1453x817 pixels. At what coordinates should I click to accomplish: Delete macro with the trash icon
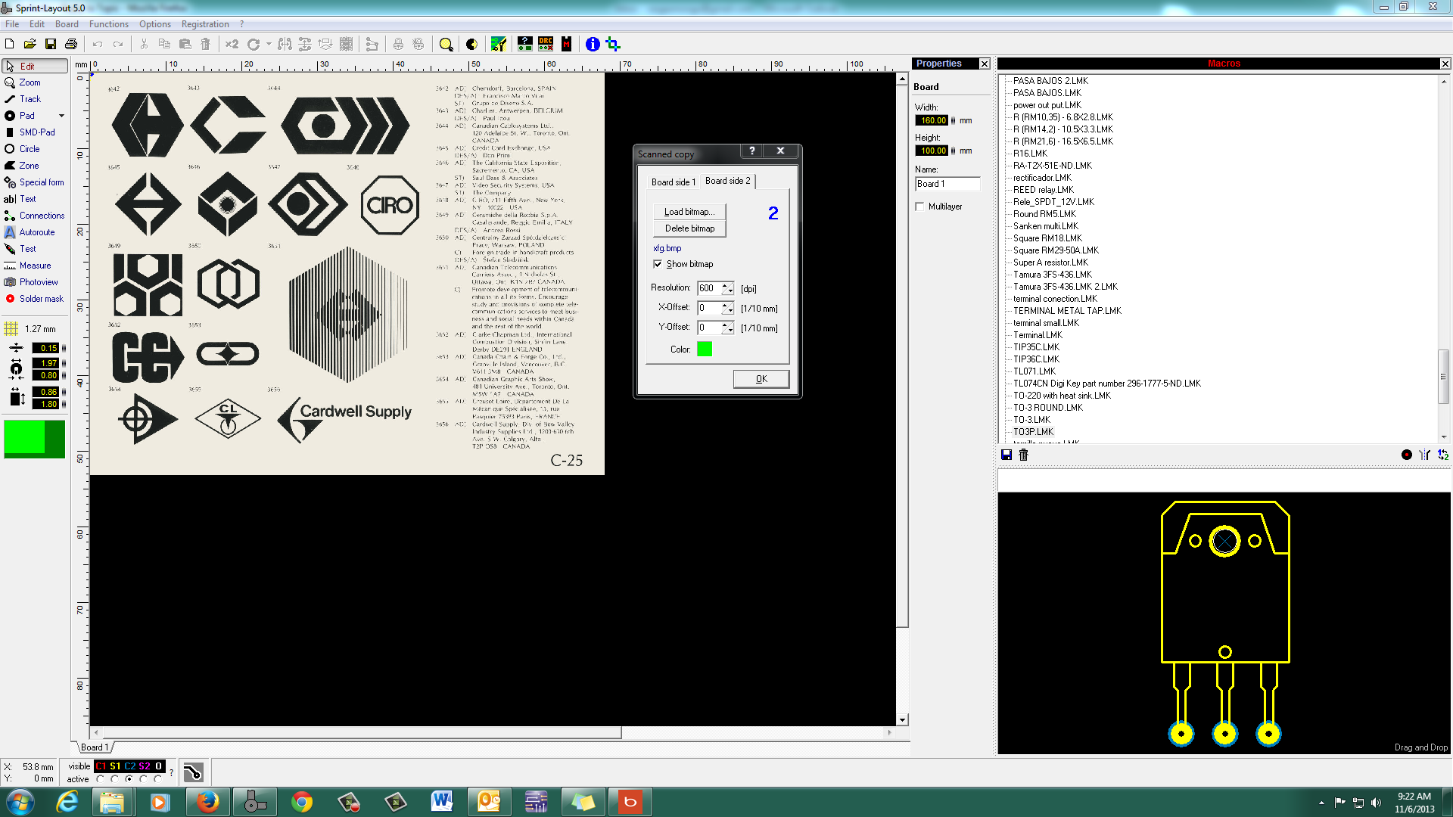[x=1024, y=455]
